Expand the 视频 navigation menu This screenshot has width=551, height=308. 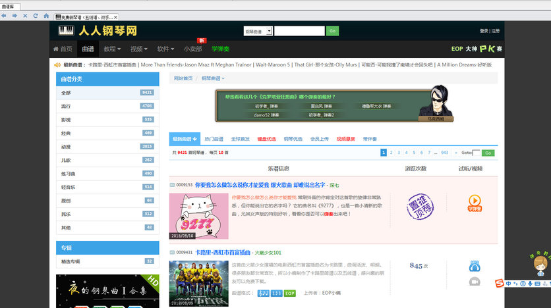coord(138,49)
